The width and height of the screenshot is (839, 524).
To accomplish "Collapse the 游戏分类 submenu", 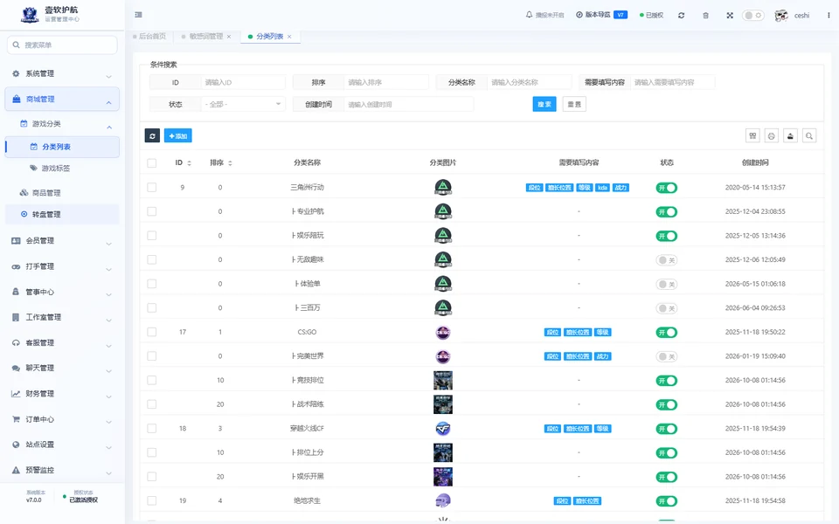I will click(62, 124).
